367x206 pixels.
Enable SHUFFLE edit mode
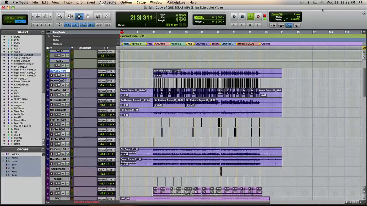[9, 18]
